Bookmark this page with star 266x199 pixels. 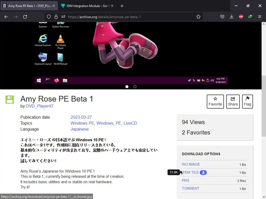click(x=198, y=17)
